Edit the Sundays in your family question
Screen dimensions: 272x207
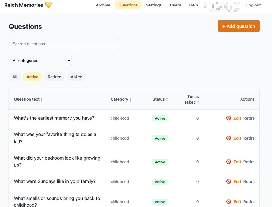pyautogui.click(x=237, y=181)
